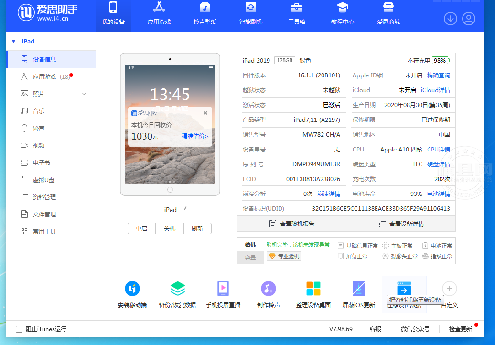Expand the 照片 chevron
495x345 pixels.
[84, 94]
